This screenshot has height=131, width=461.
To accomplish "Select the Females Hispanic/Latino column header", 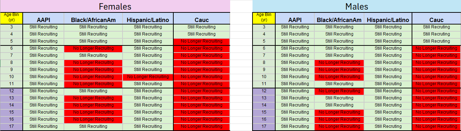I will [148, 20].
